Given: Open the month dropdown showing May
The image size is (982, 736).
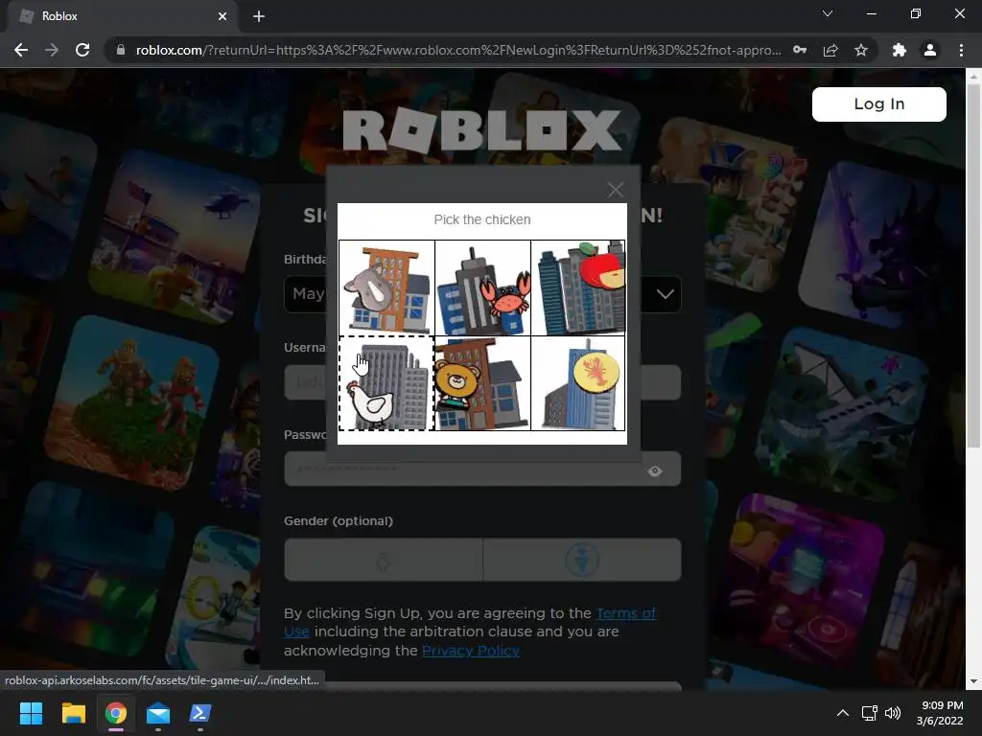Looking at the screenshot, I should 306,293.
